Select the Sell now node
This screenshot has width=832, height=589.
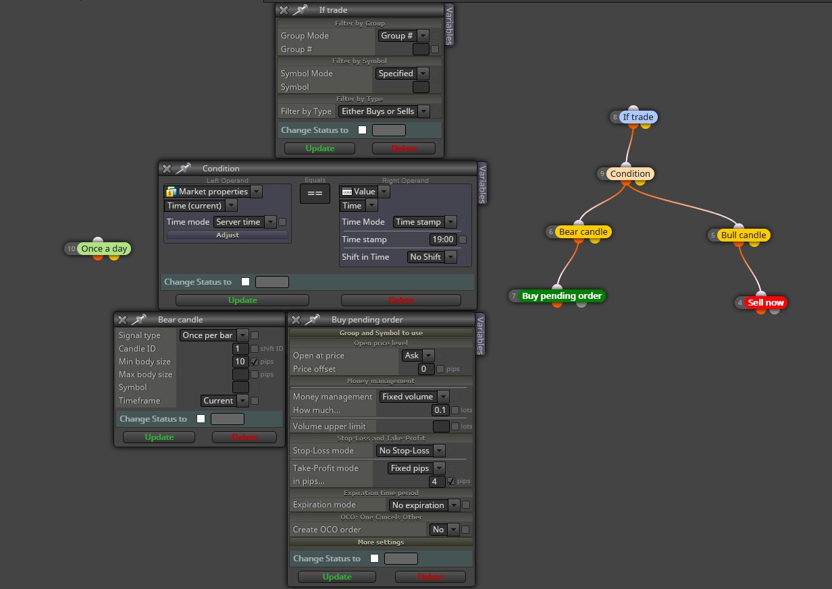click(765, 302)
